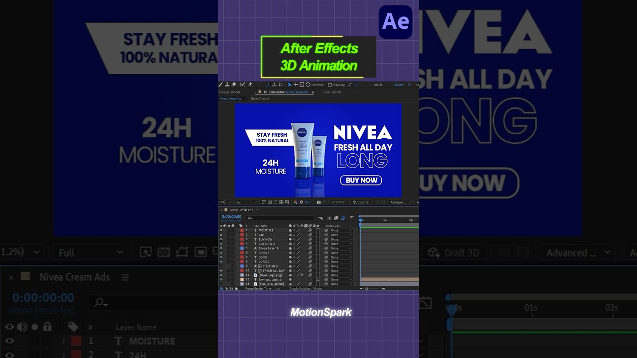637x358 pixels.
Task: Hide the 24H layer eye toggle
Action: pyautogui.click(x=221, y=235)
